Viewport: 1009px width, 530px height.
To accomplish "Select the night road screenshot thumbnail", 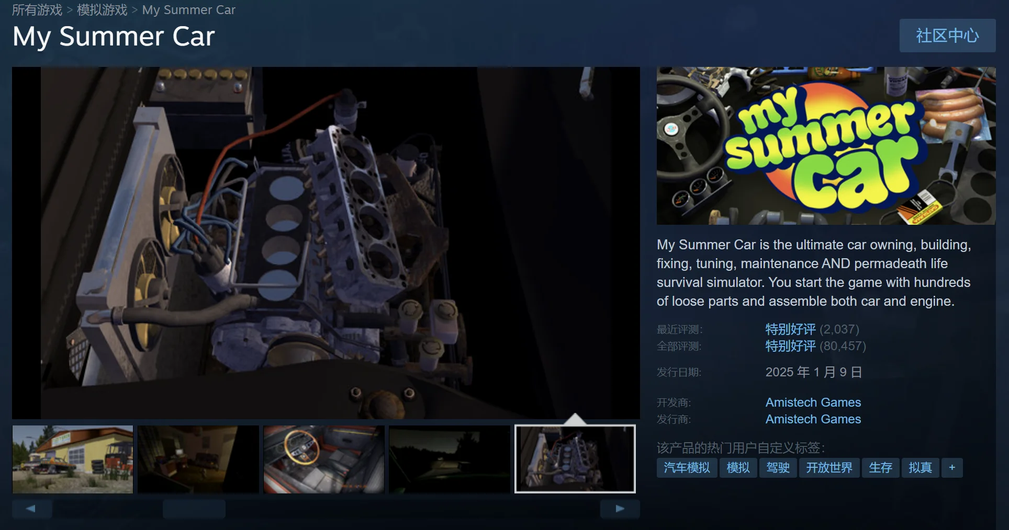I will pos(450,459).
